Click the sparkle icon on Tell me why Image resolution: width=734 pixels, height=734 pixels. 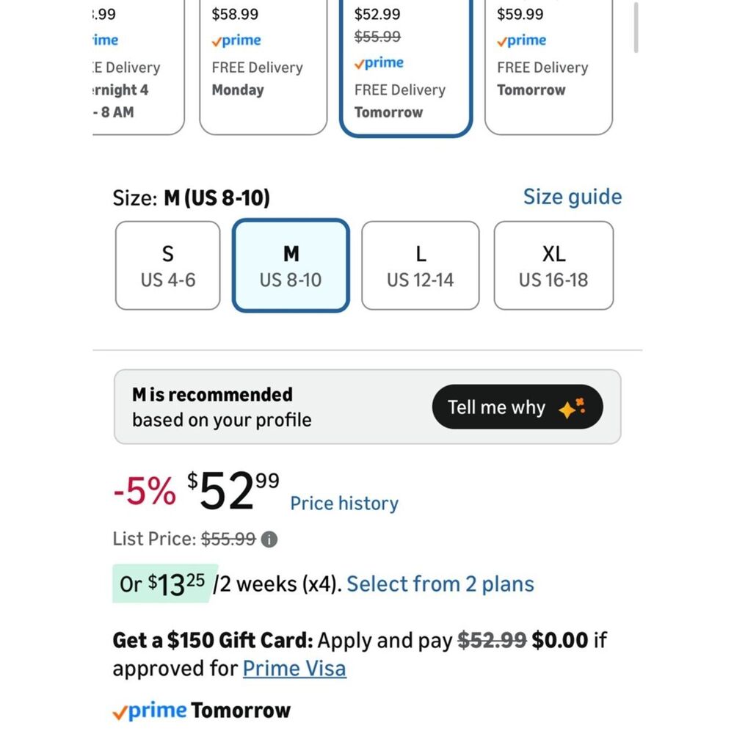point(572,407)
